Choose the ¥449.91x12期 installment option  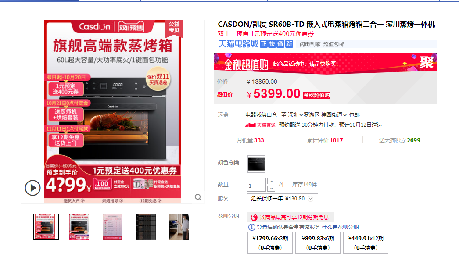click(366, 243)
